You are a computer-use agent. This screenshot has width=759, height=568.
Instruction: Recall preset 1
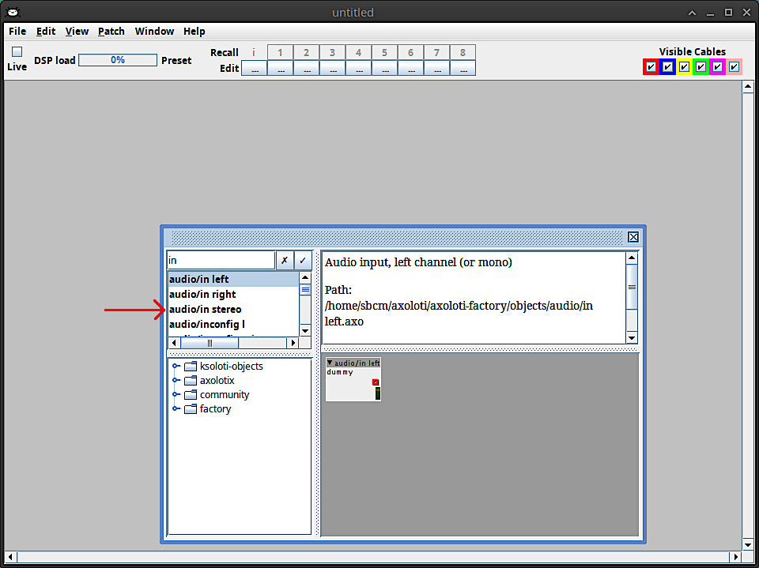pos(280,52)
